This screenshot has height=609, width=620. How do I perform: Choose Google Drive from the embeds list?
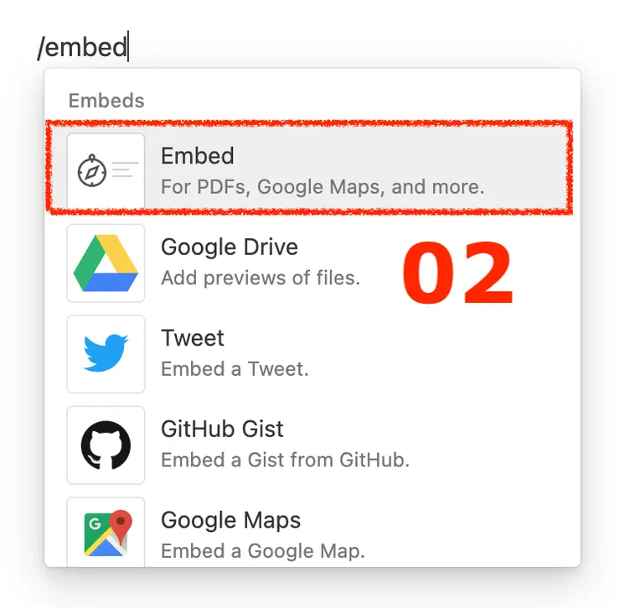[229, 247]
